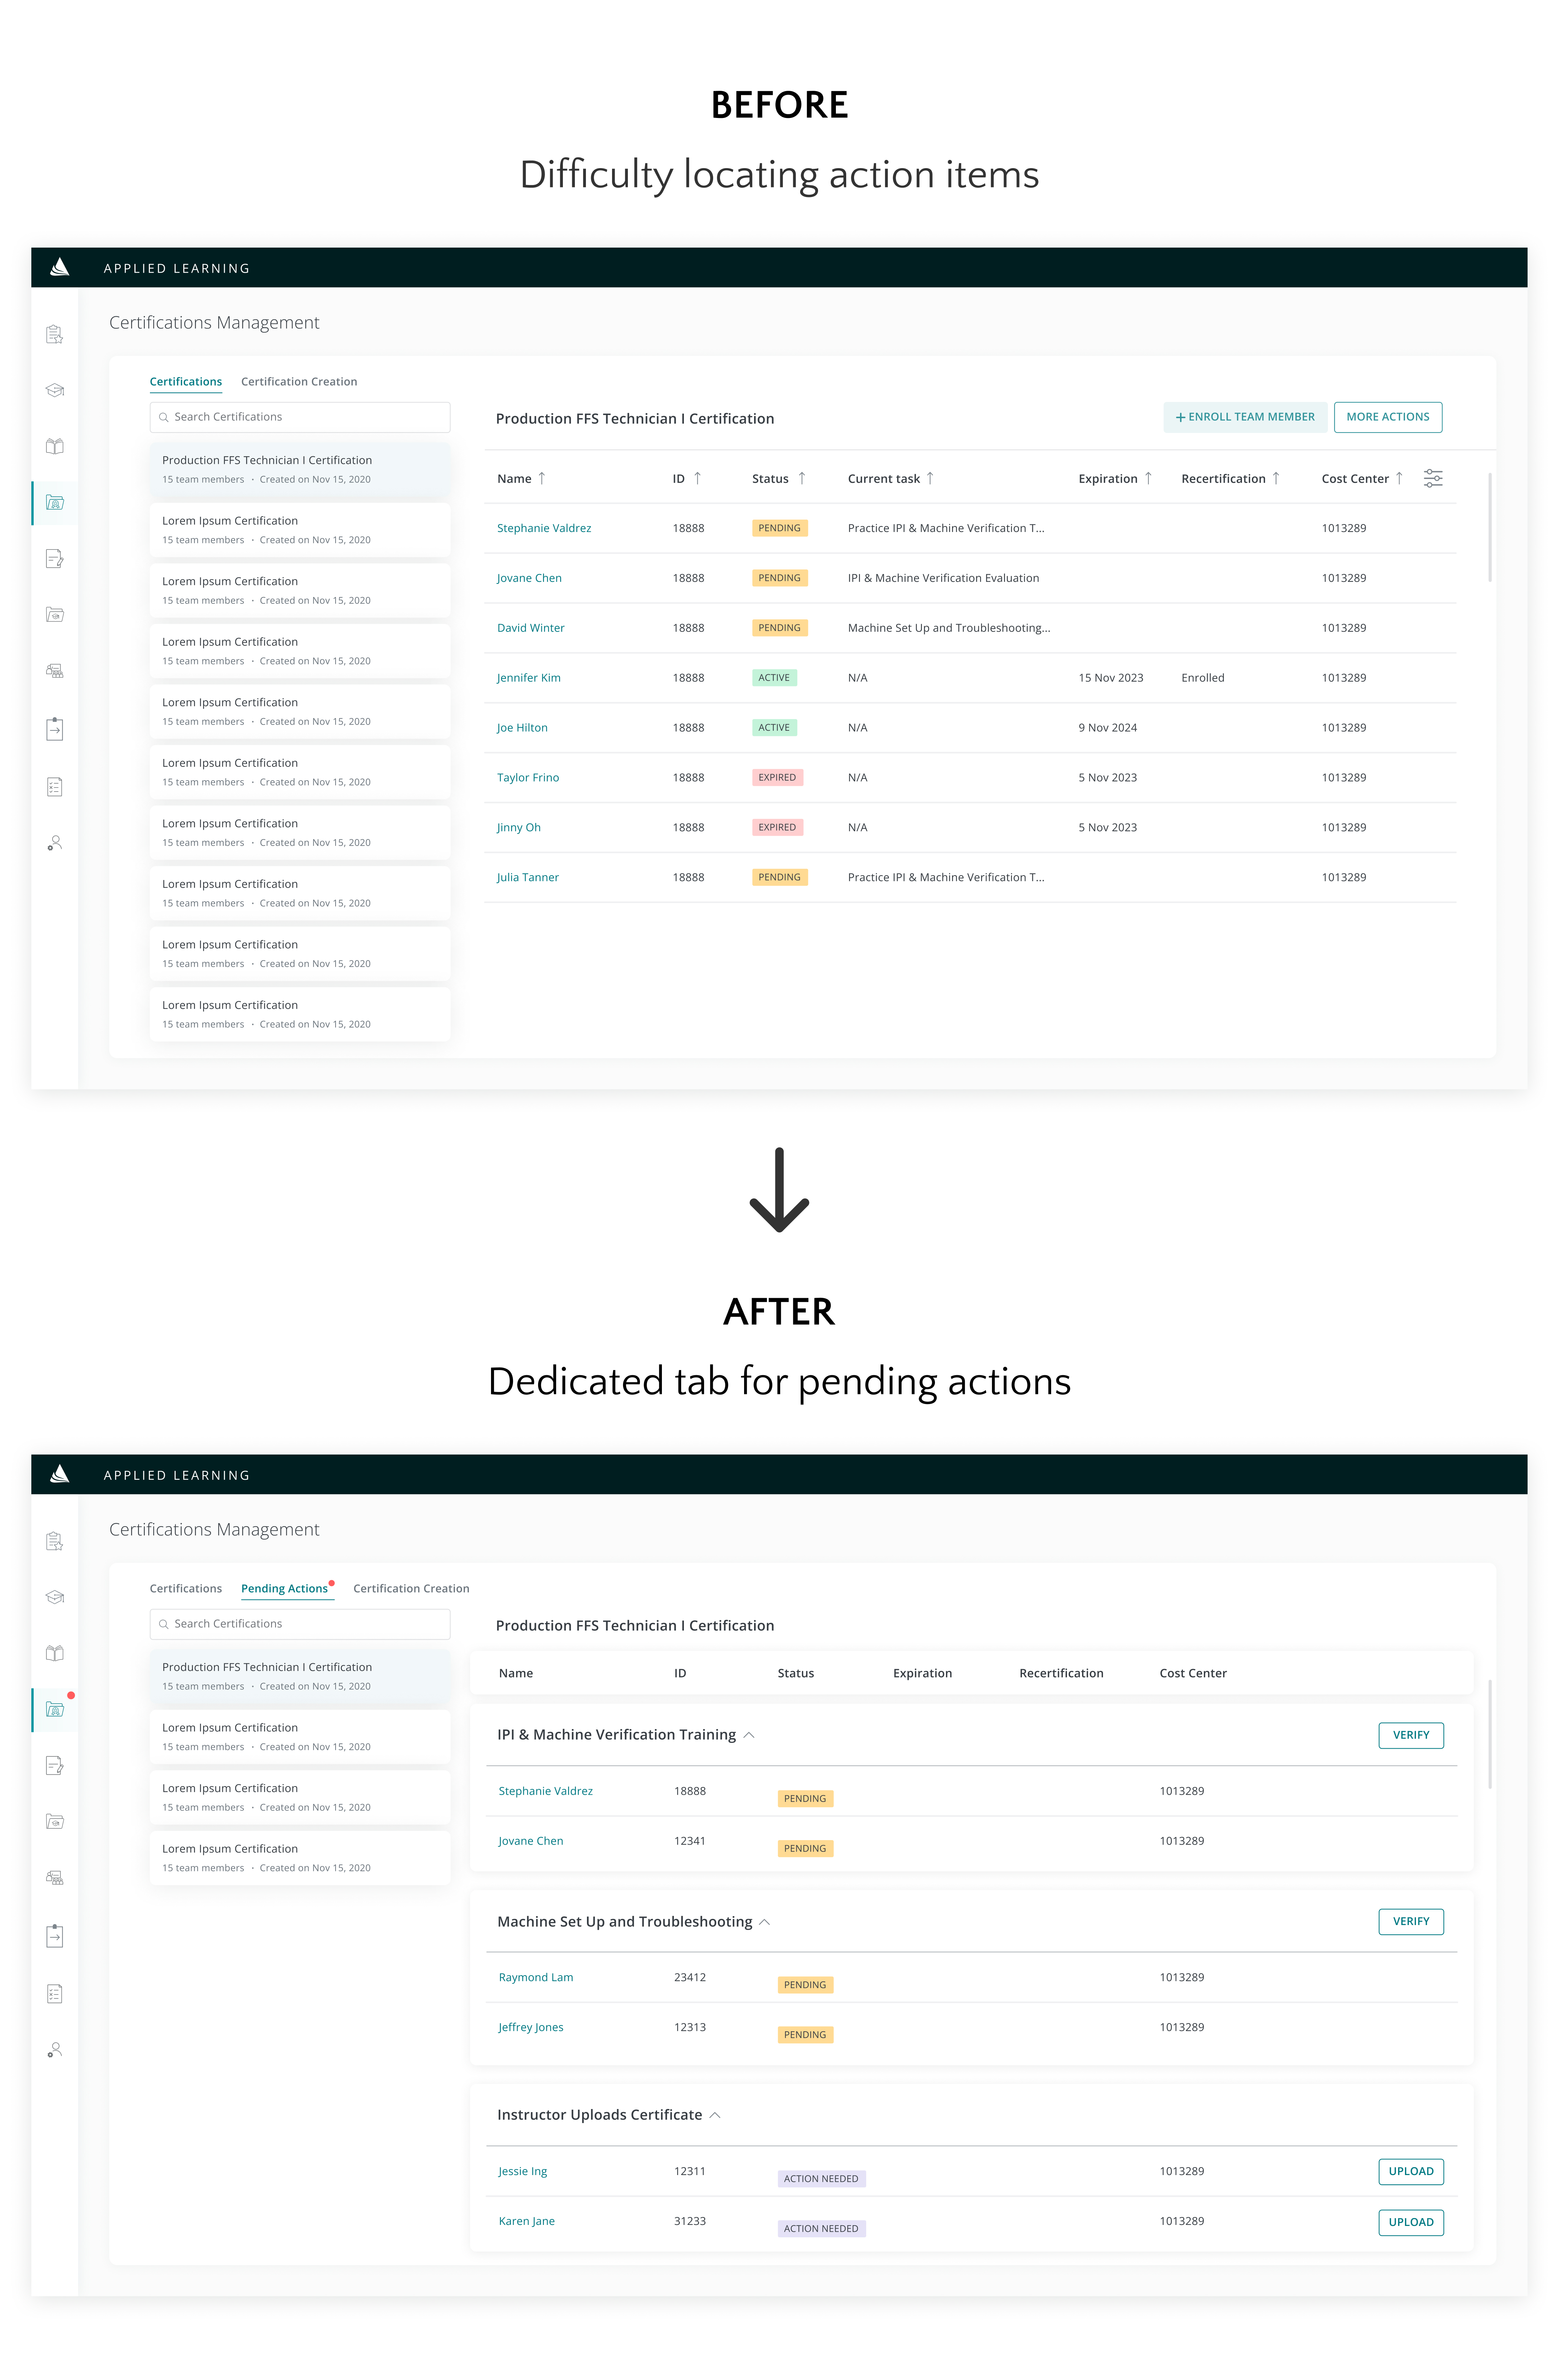Sort table by Expiration column arrow
This screenshot has height=2380, width=1559.
pyautogui.click(x=1148, y=478)
